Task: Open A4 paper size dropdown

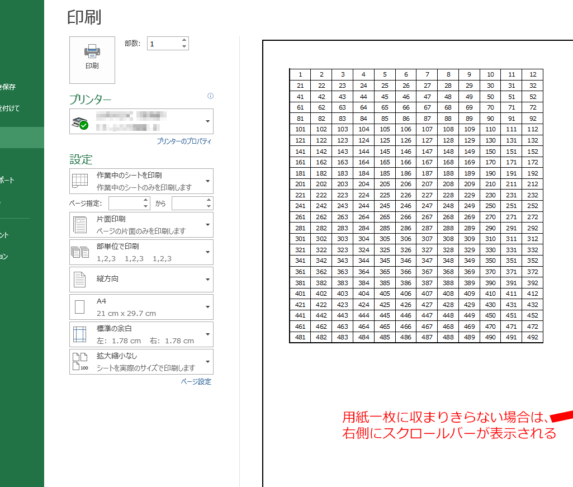Action: click(141, 307)
